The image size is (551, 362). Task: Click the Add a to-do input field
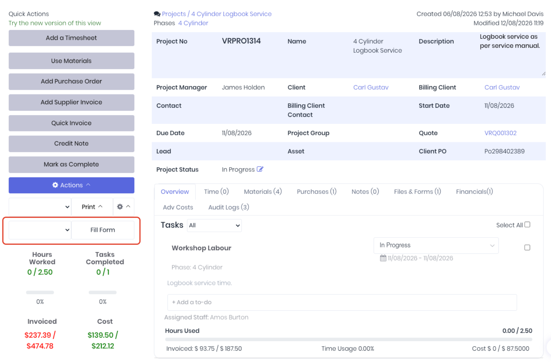342,302
